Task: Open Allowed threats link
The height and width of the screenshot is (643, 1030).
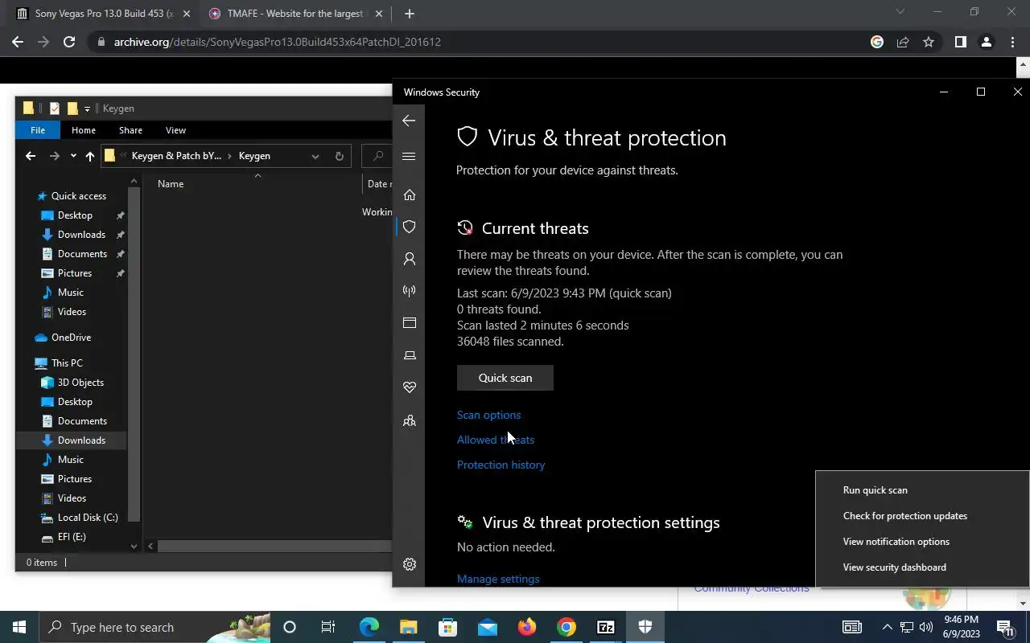Action: tap(496, 440)
